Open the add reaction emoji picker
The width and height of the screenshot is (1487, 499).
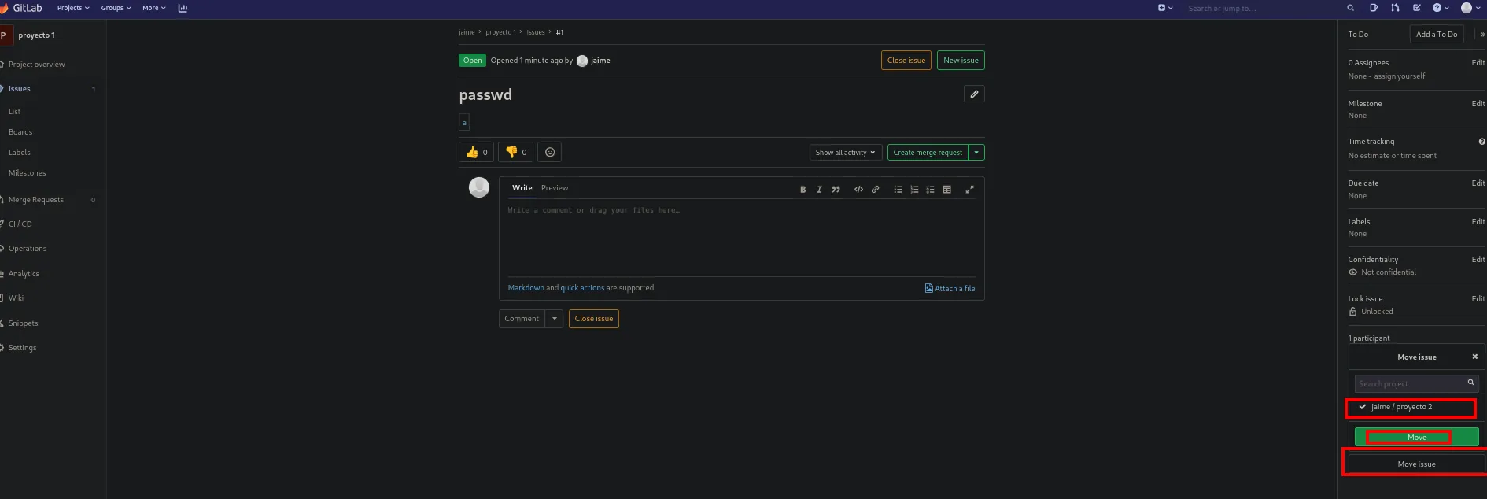(x=550, y=152)
